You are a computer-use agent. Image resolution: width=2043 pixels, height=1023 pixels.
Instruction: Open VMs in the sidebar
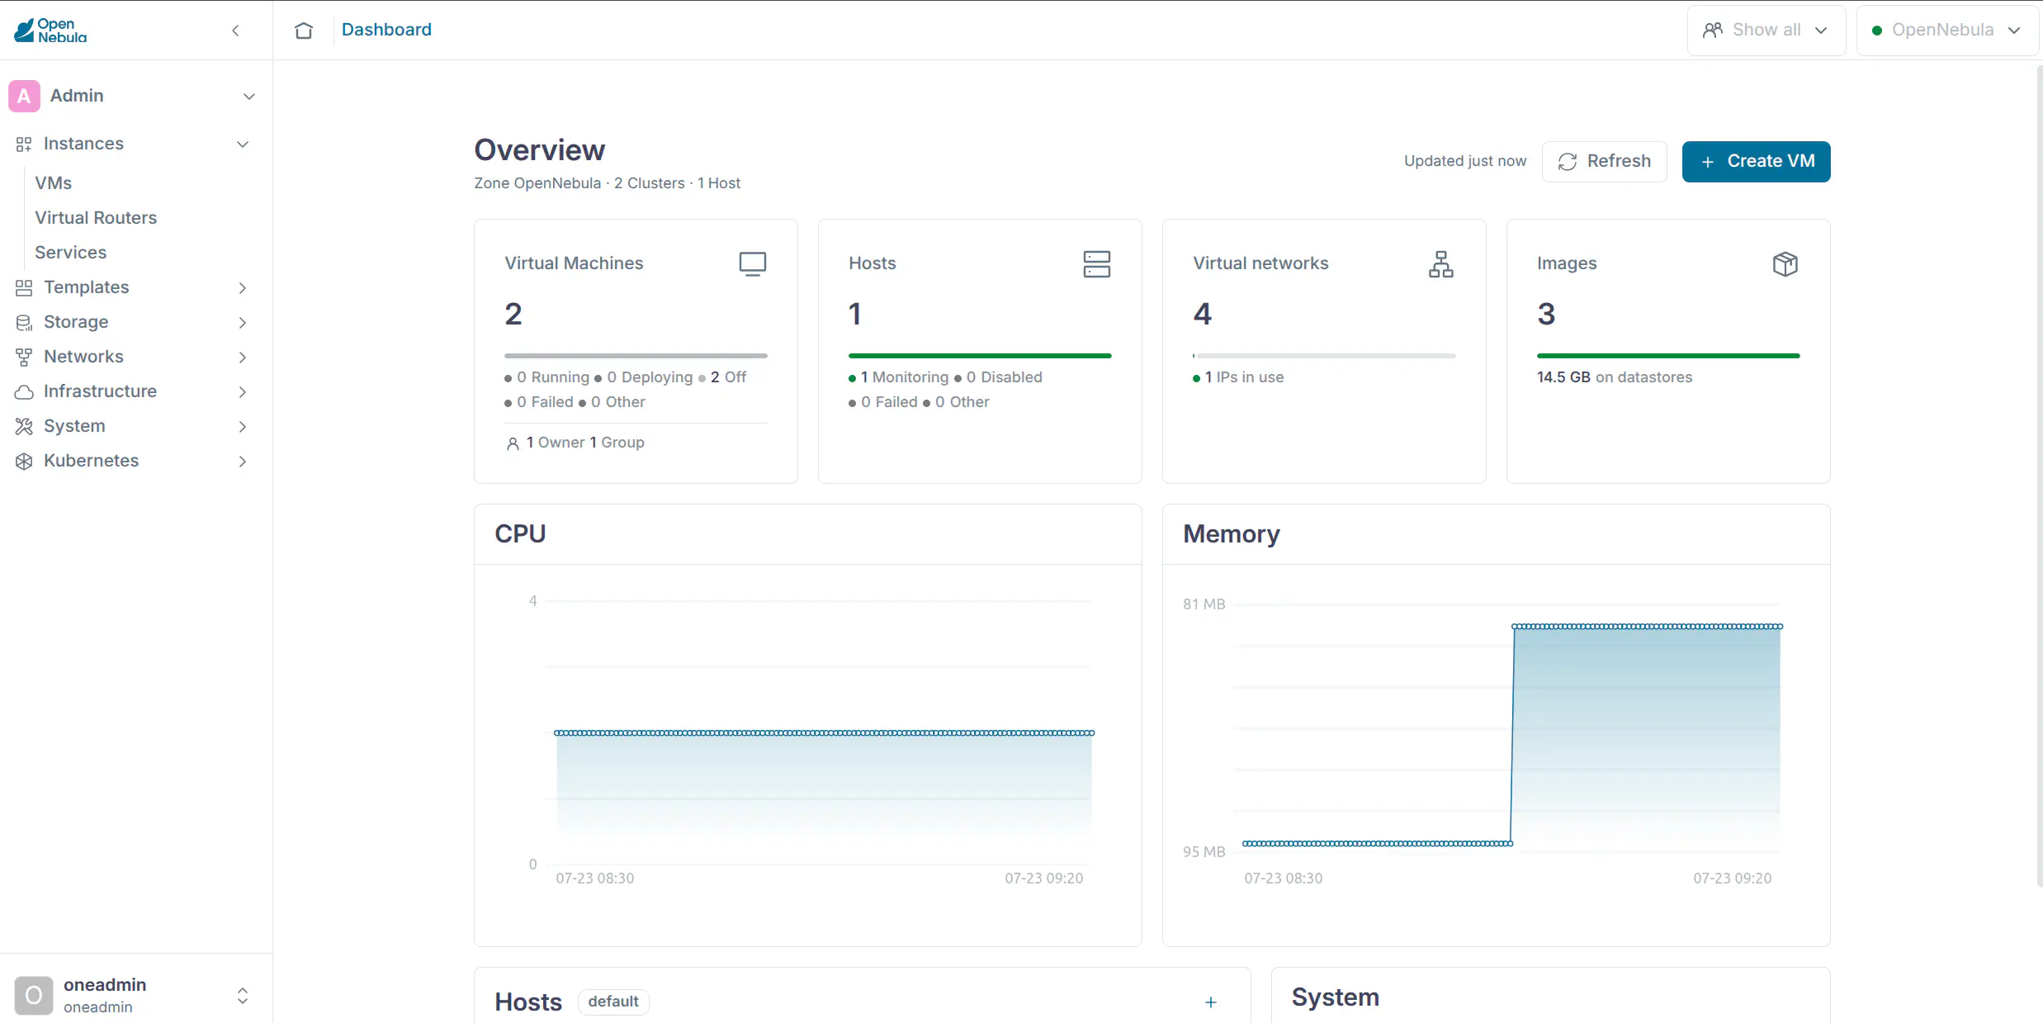point(54,183)
